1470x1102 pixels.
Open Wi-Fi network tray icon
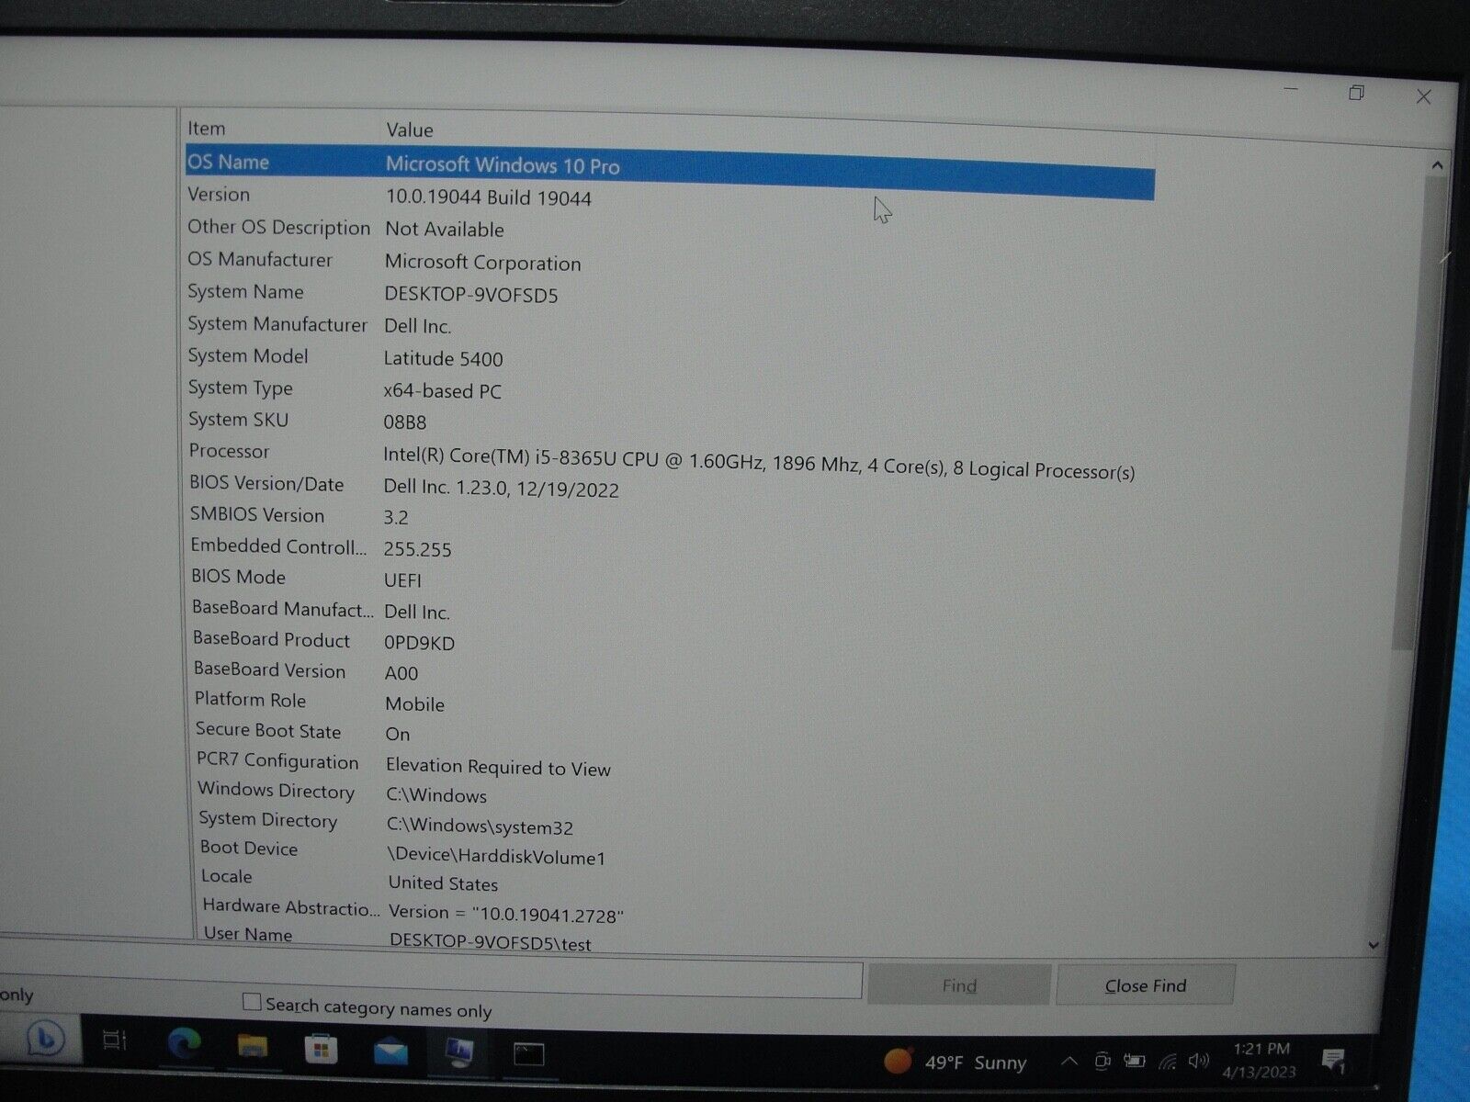tap(1167, 1063)
